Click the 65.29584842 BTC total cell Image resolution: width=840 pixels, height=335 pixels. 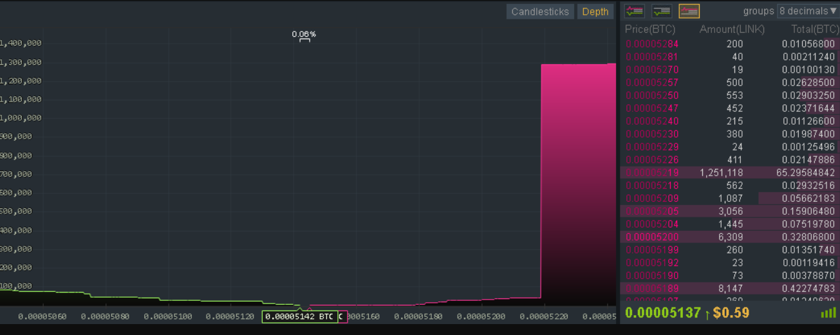806,172
